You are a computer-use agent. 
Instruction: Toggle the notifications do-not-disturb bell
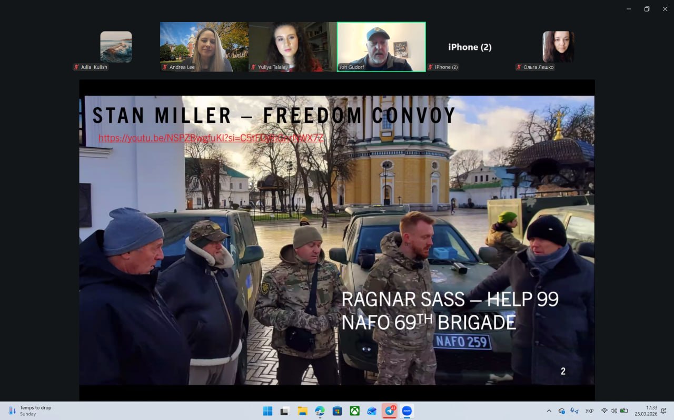click(x=665, y=411)
